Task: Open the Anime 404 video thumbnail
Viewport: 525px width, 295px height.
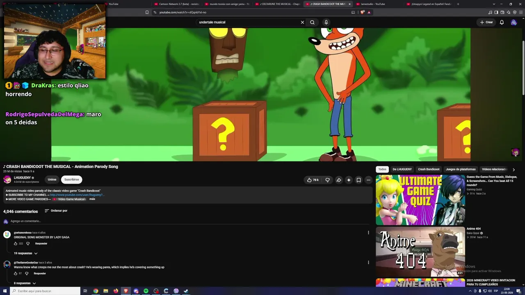Action: (420, 252)
